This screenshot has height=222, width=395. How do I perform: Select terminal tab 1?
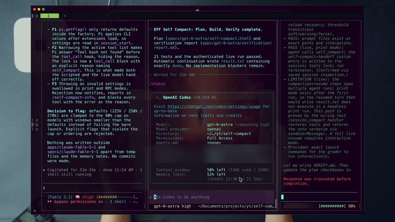pos(49,16)
